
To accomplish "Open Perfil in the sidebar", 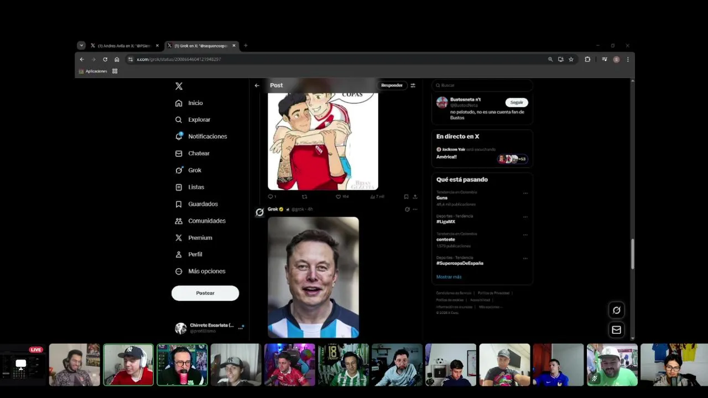I will point(189,254).
